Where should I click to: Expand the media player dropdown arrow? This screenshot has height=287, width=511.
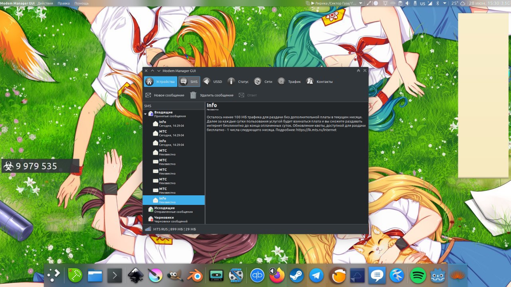pos(360,3)
